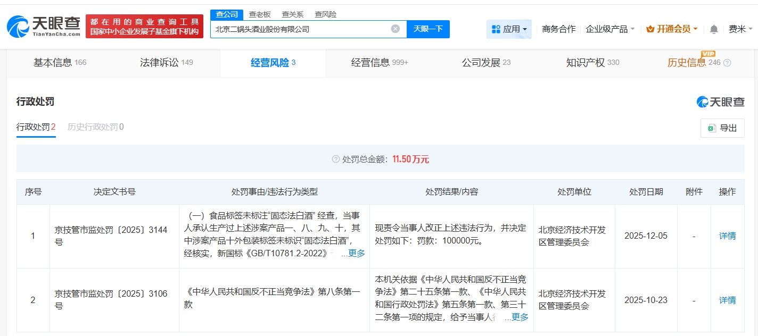The image size is (758, 336).
Task: Click the 处罚日期 column header
Action: (646, 192)
